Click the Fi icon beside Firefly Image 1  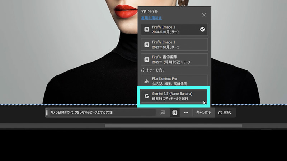147,44
